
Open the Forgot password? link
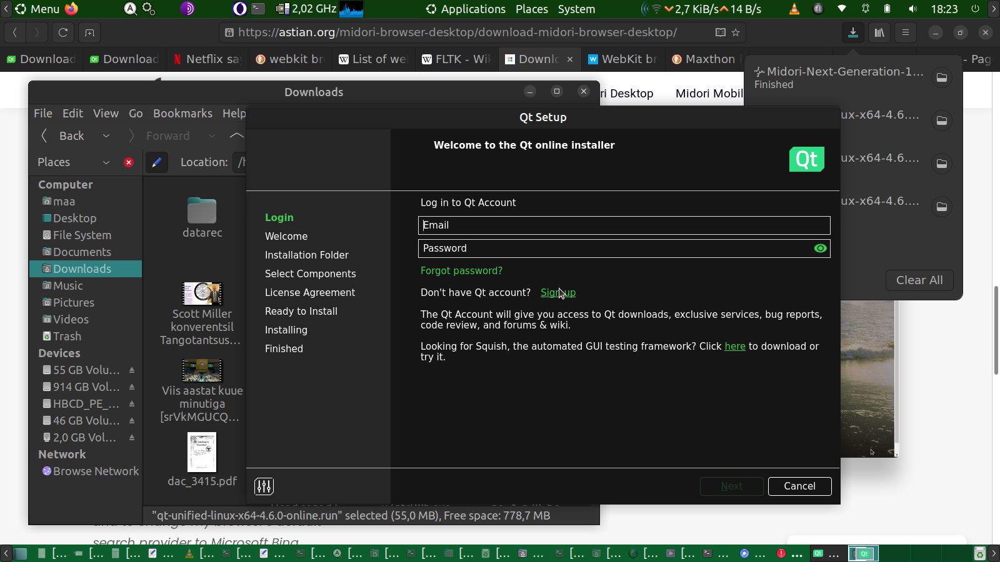click(x=461, y=271)
